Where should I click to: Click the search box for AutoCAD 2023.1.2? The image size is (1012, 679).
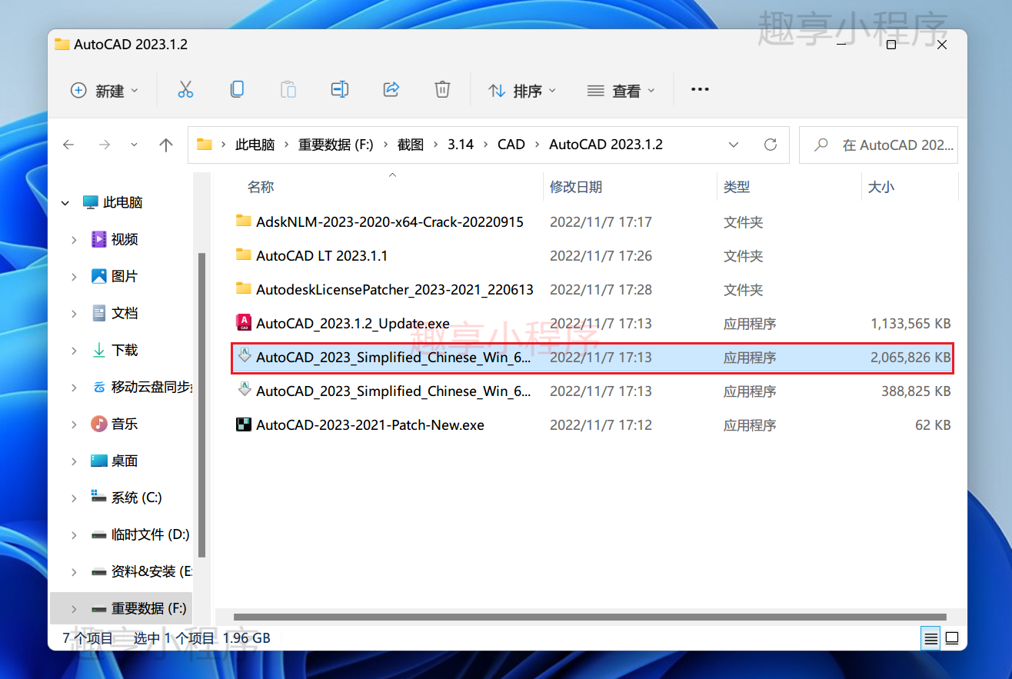[x=878, y=145]
